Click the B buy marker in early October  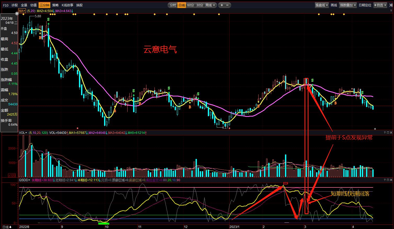click(x=115, y=111)
